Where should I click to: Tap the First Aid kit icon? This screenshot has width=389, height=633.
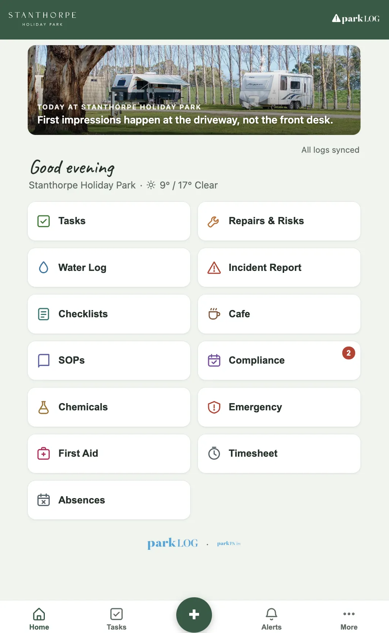pyautogui.click(x=44, y=453)
